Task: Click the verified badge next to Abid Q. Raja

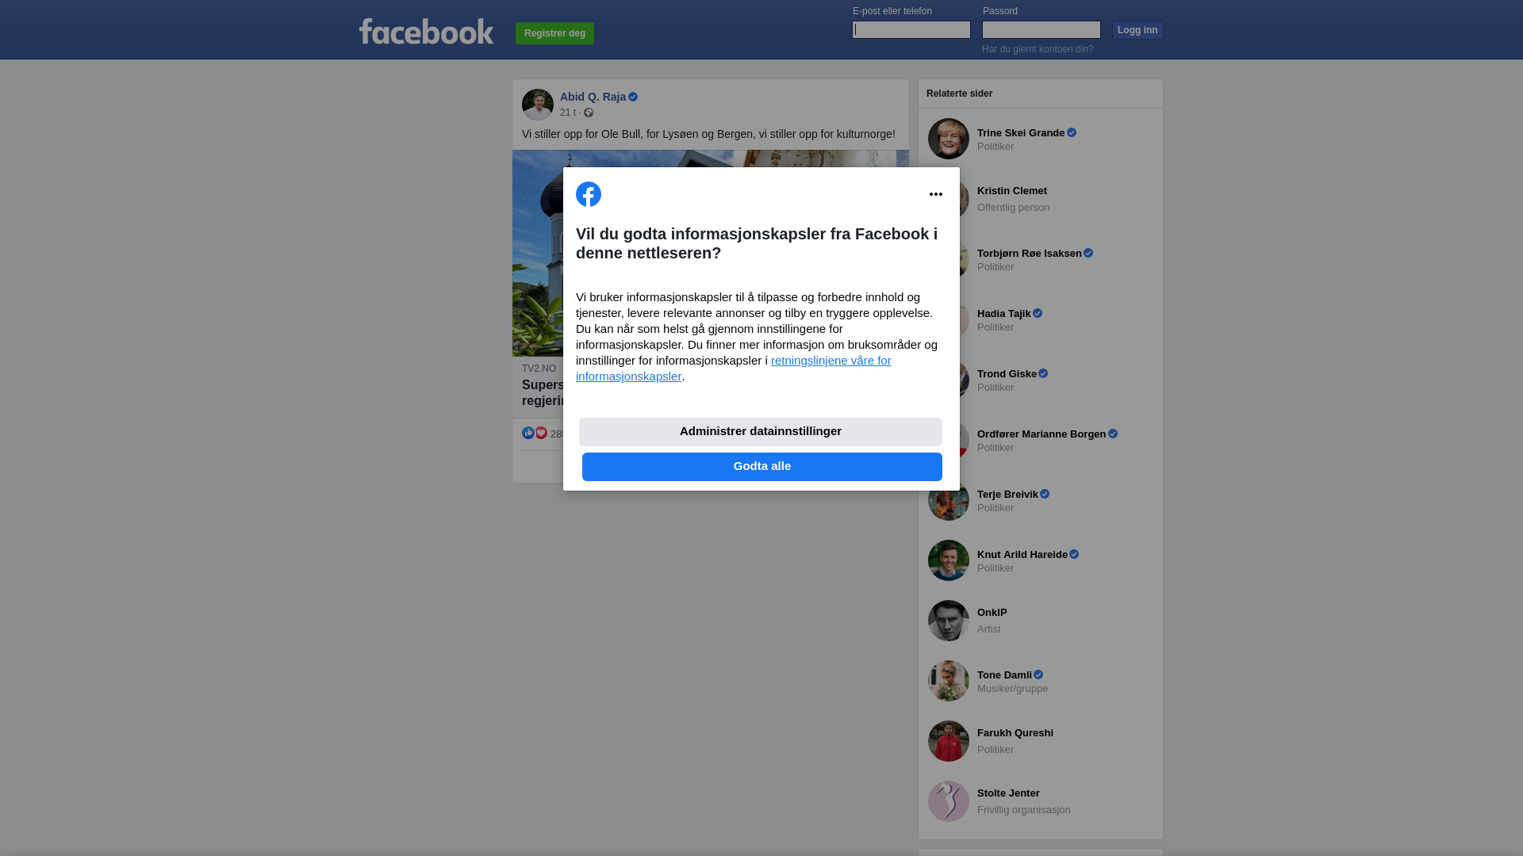Action: (x=633, y=97)
